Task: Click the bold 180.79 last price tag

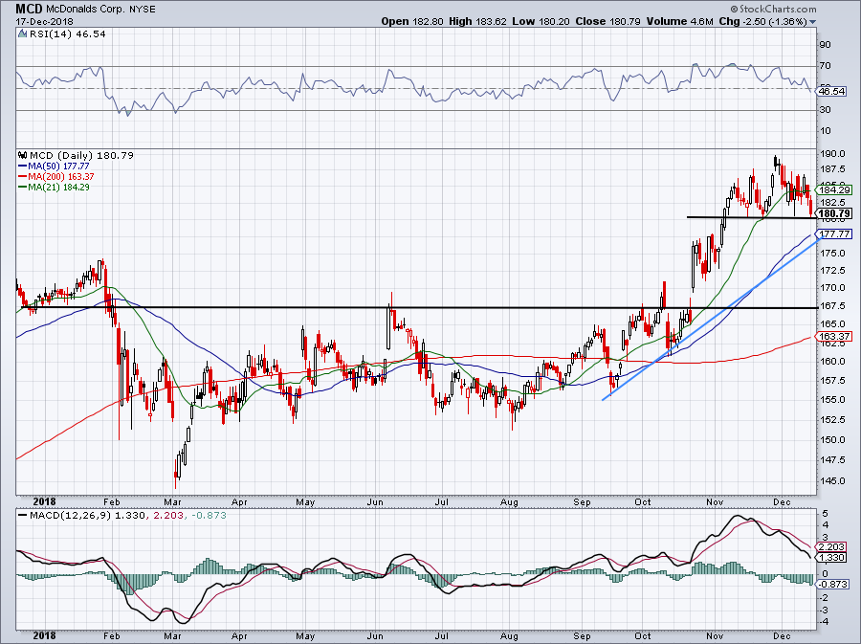Action: [x=834, y=213]
